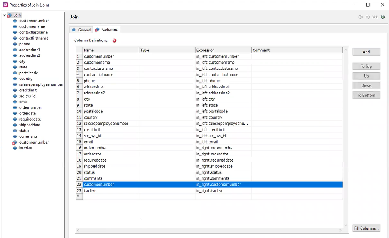
Task: Open the Fill Columns dialog
Action: (366, 228)
